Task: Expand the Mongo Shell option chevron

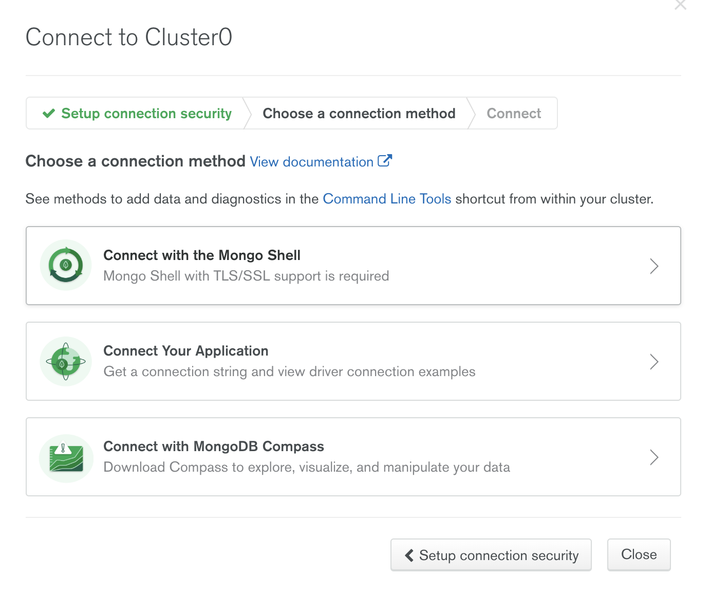Action: tap(654, 266)
